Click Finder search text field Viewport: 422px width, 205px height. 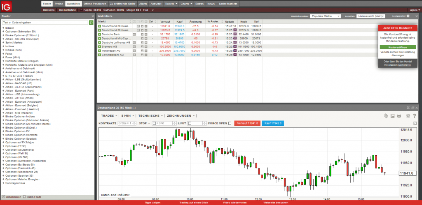45,23
